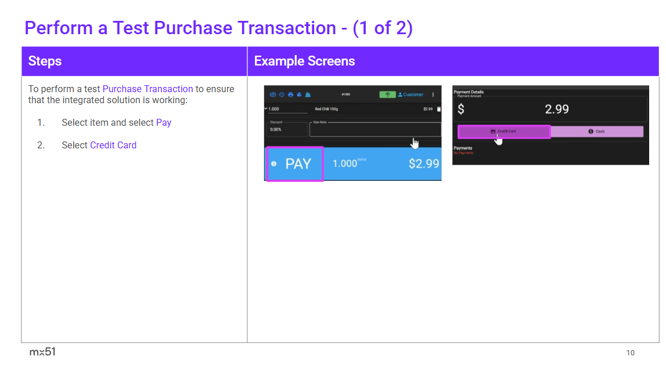Click the cash register icon in POS toolbar

pyautogui.click(x=308, y=94)
